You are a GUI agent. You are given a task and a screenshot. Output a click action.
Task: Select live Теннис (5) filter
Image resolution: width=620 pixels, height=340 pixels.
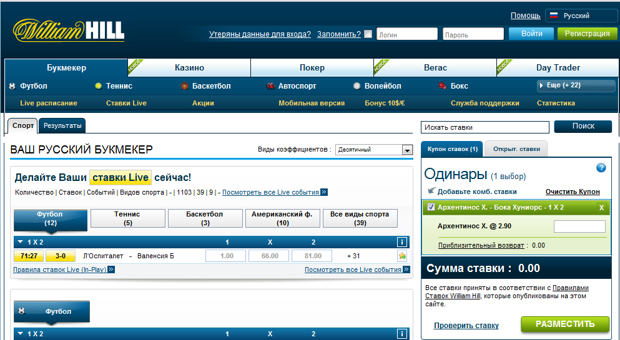click(128, 218)
